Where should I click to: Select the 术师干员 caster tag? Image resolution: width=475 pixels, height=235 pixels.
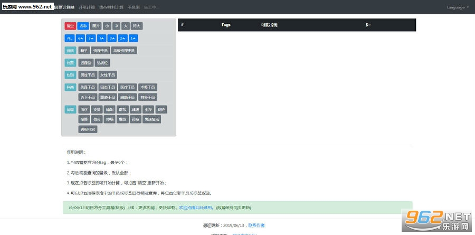148,87
